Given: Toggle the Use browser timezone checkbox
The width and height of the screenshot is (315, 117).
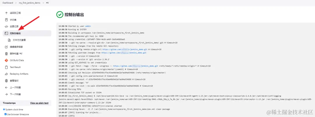Looking at the screenshot, I should point(6,114).
